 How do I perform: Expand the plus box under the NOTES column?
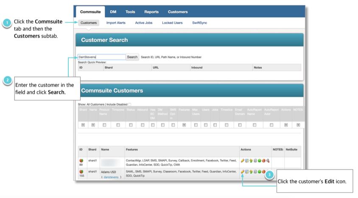(299, 125)
